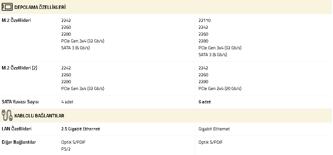Click Optik S/PDIF directly above PS/2

point(73,142)
